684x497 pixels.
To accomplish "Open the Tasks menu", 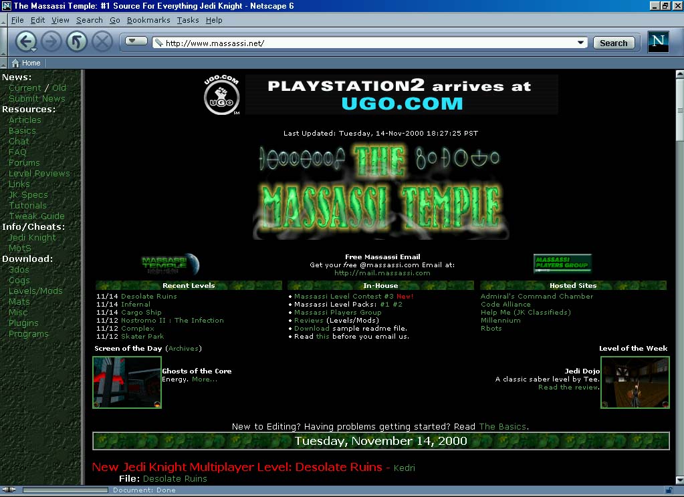I will coord(188,20).
